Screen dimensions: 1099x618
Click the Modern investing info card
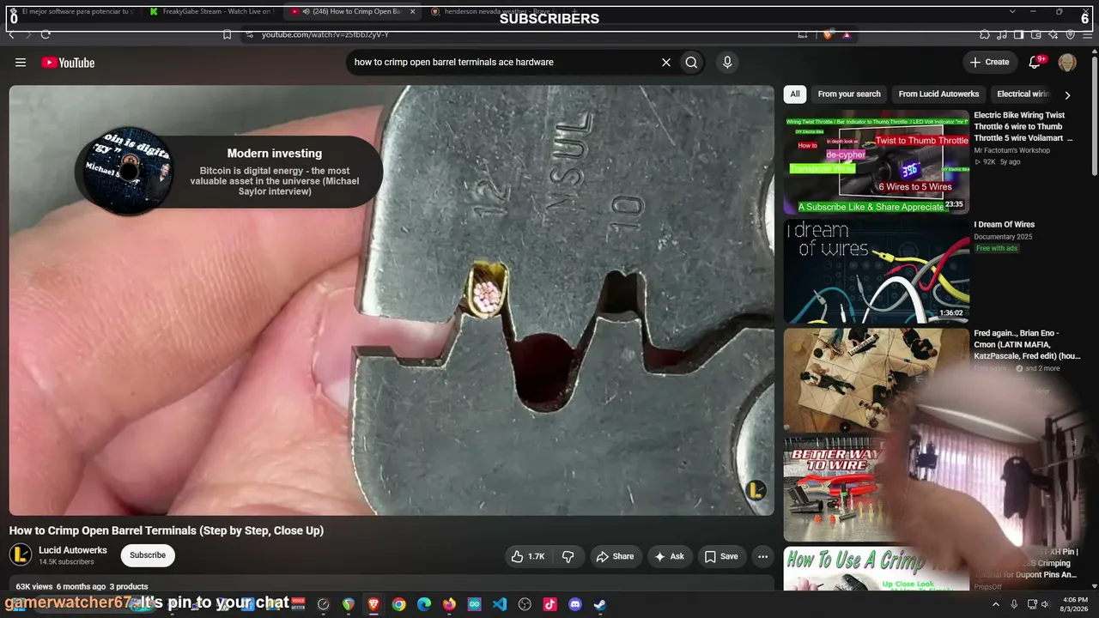click(x=230, y=172)
